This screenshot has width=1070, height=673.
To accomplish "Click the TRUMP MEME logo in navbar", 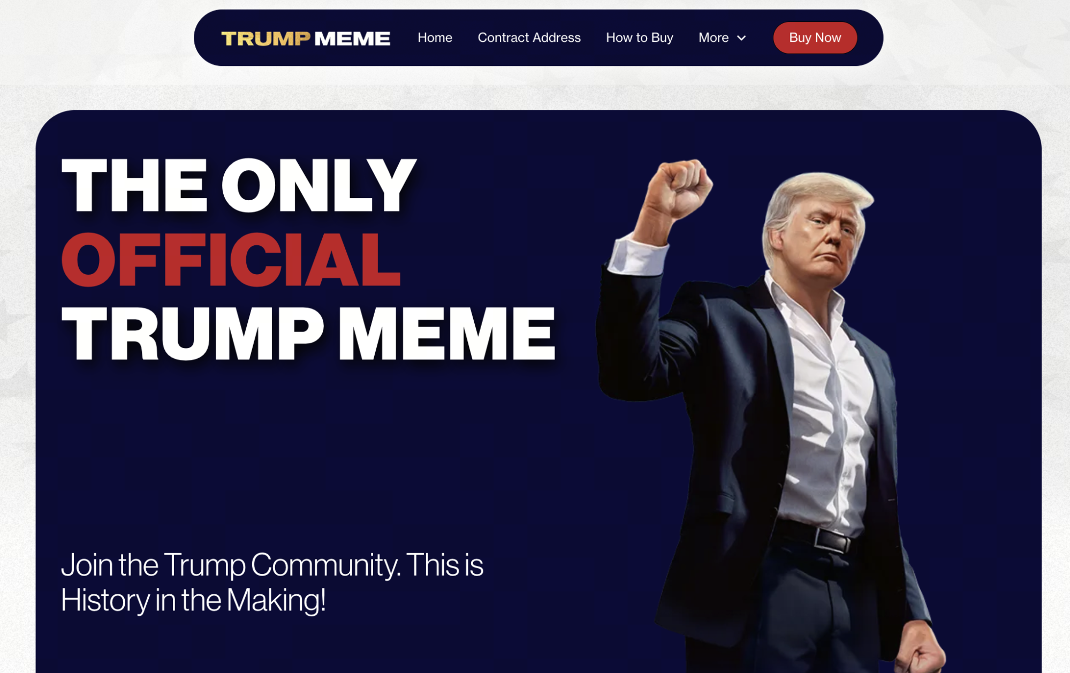I will [306, 39].
